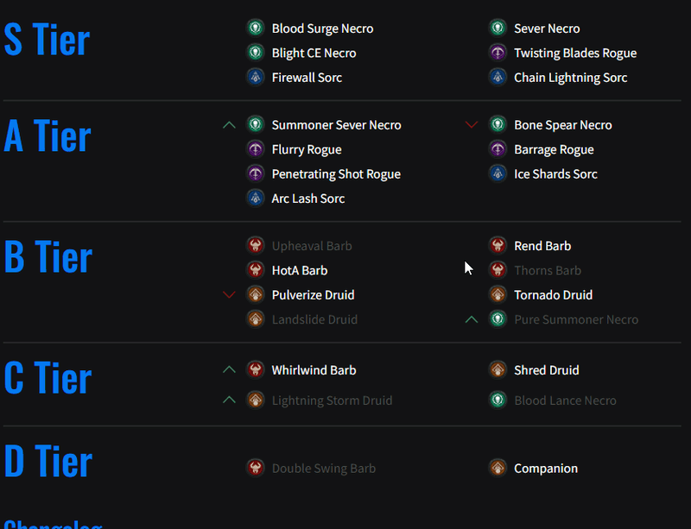
Task: Open the Chain Lightning Sorc build
Action: pyautogui.click(x=570, y=78)
